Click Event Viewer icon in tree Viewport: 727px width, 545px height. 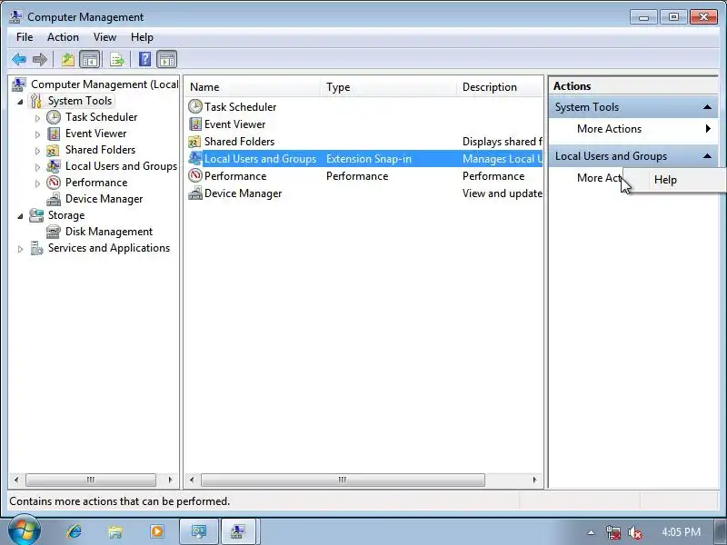pyautogui.click(x=54, y=134)
